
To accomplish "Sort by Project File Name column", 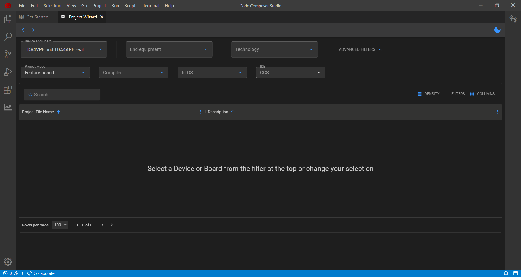I will point(38,112).
